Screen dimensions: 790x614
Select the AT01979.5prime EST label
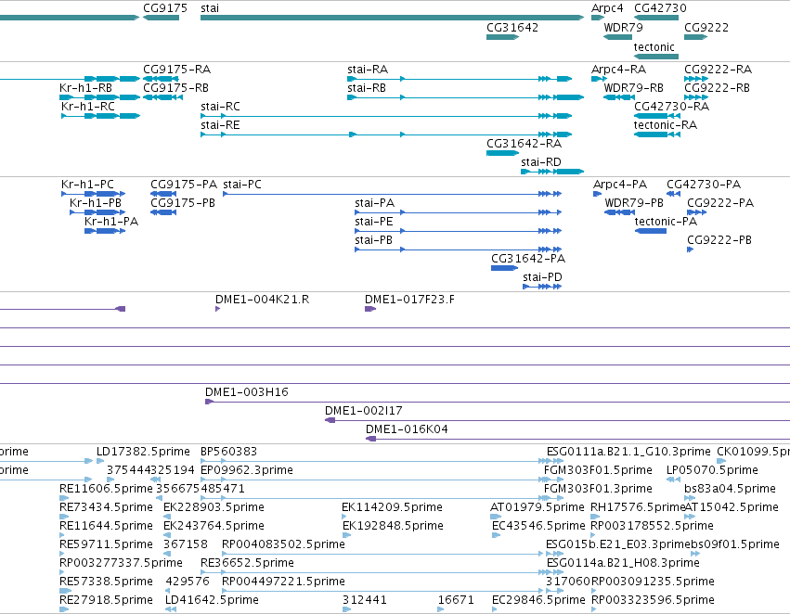point(537,508)
